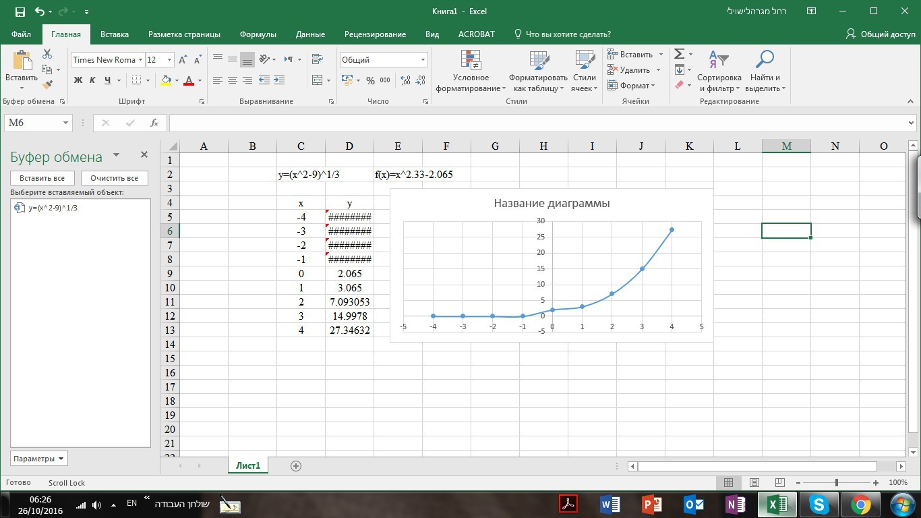921x518 pixels.
Task: Click the AutoSum sigma icon
Action: [680, 54]
